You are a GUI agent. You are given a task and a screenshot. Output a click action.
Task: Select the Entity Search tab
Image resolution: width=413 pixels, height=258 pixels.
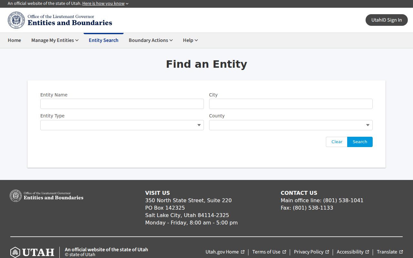[104, 40]
